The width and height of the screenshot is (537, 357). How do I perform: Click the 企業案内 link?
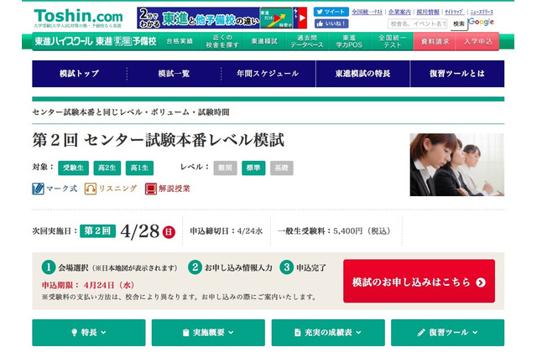point(399,12)
